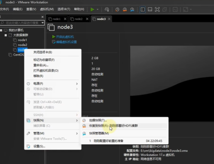Click the 20 GB hard disk value
This screenshot has height=164, width=214.
tap(96, 69)
